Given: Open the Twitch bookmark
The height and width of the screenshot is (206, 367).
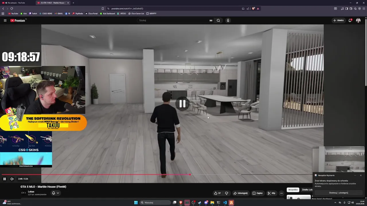Looking at the screenshot, I should pyautogui.click(x=33, y=13).
